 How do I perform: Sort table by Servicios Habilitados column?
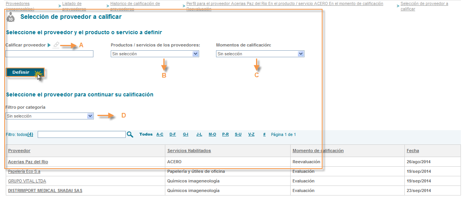189,151
